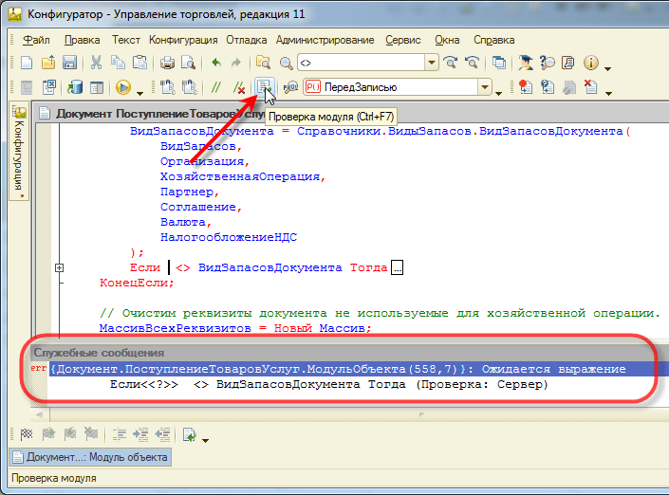Screen dimensions: 669x495
Task: Open breakpoints toolbar overflow arrow
Action: [x=608, y=93]
